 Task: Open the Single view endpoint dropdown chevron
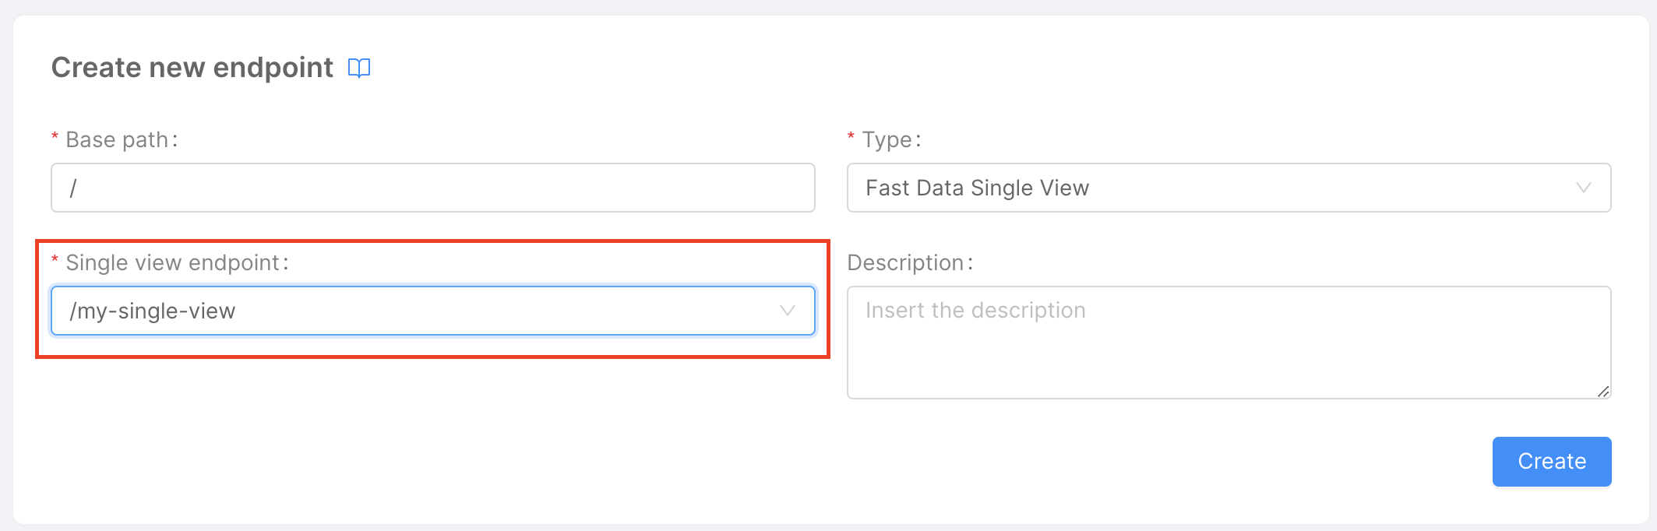click(x=788, y=311)
